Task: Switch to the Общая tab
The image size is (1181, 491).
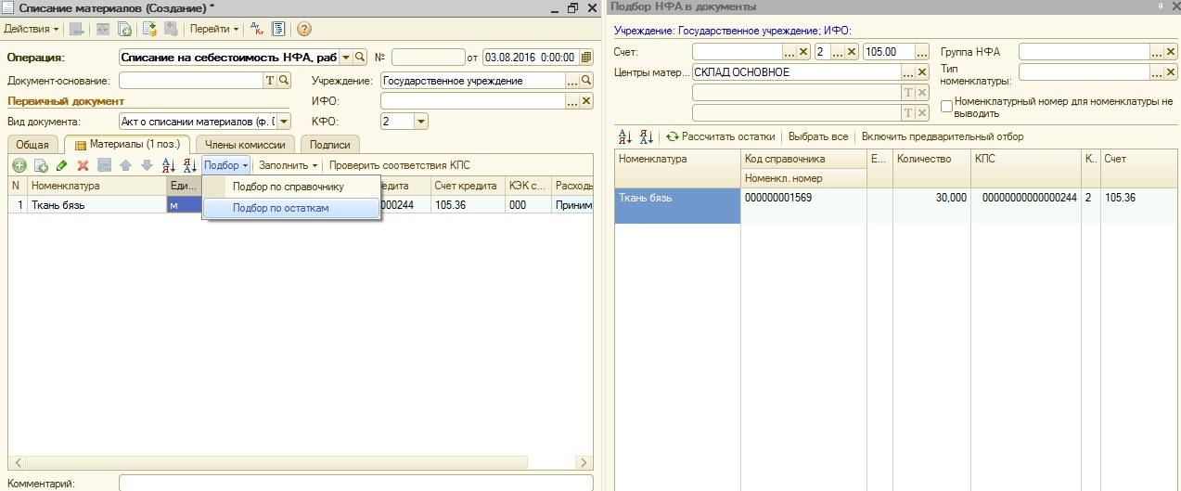Action: 32,144
